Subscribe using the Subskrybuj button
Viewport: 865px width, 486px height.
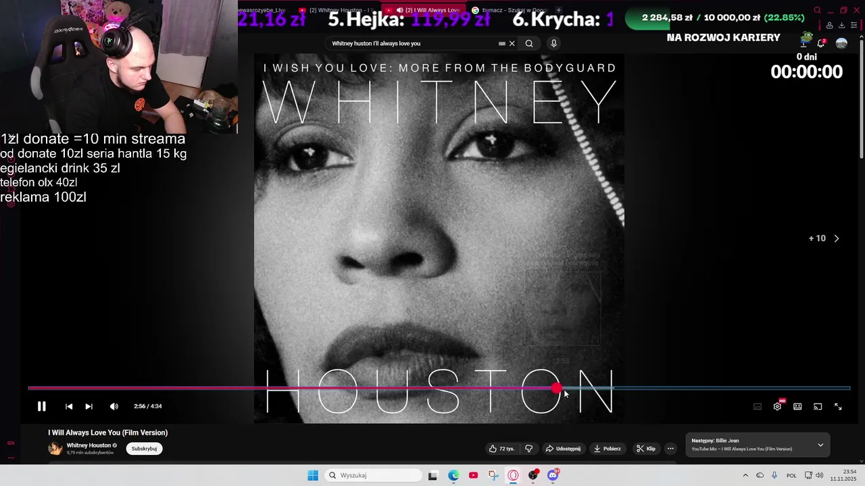point(144,448)
